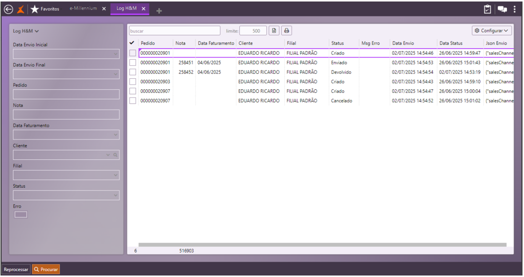Expand the Log H&M panel dropdown
524x277 pixels.
(26, 31)
